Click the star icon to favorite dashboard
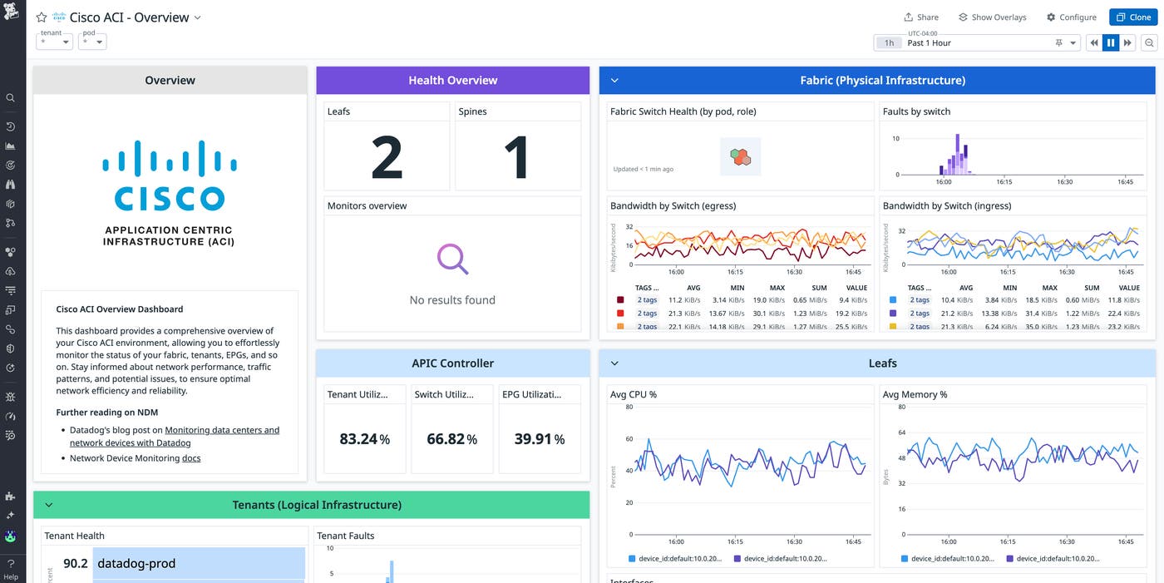1164x583 pixels. [x=42, y=17]
